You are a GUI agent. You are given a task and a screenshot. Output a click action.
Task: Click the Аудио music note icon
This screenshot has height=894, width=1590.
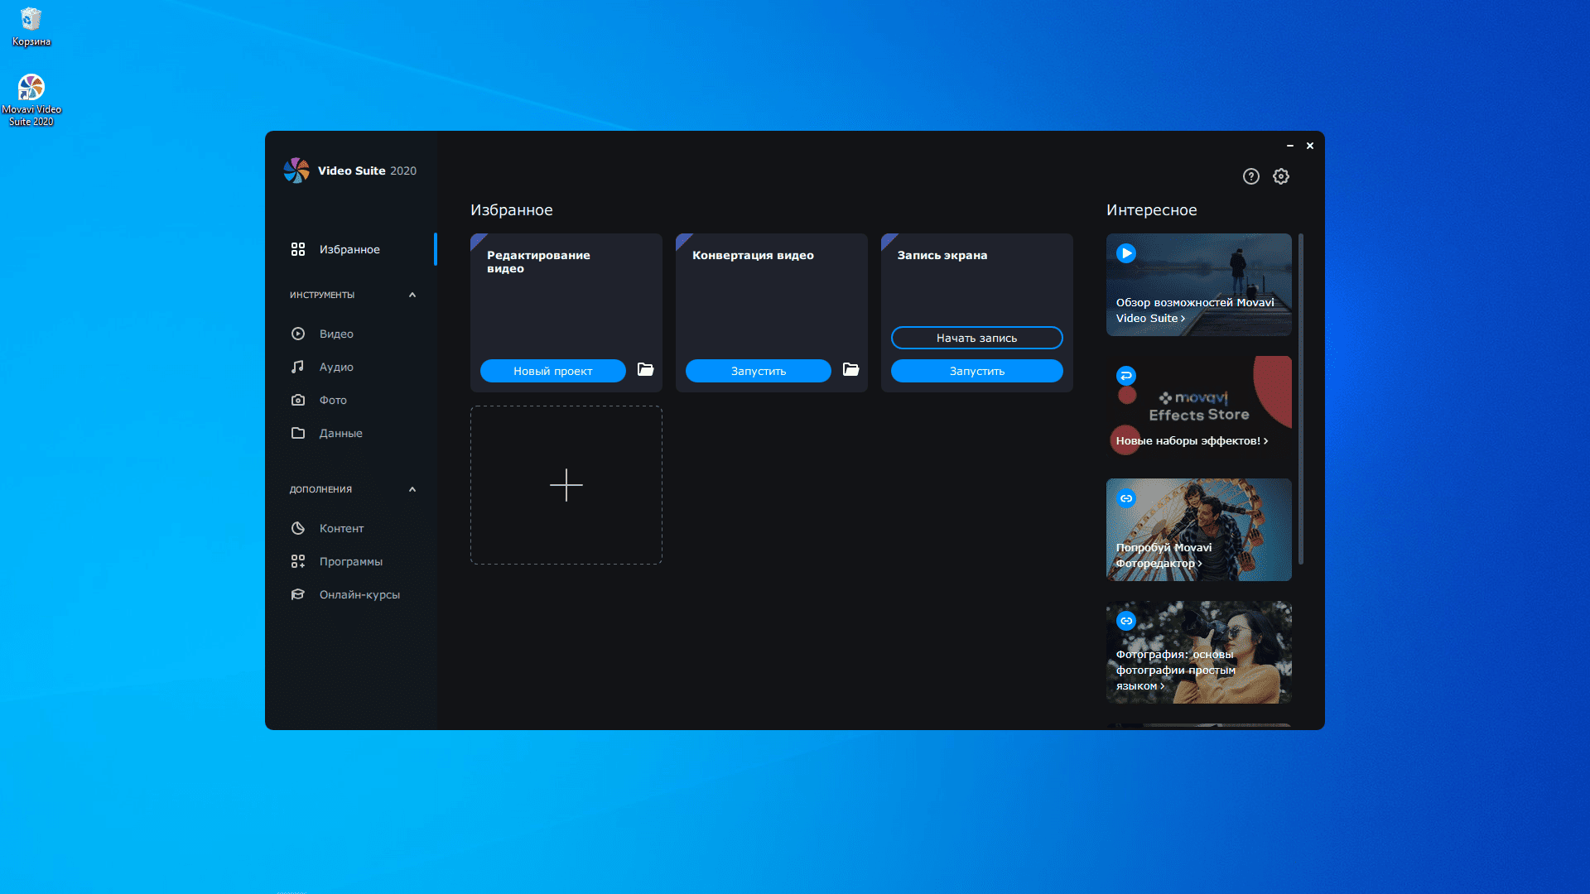pos(298,367)
